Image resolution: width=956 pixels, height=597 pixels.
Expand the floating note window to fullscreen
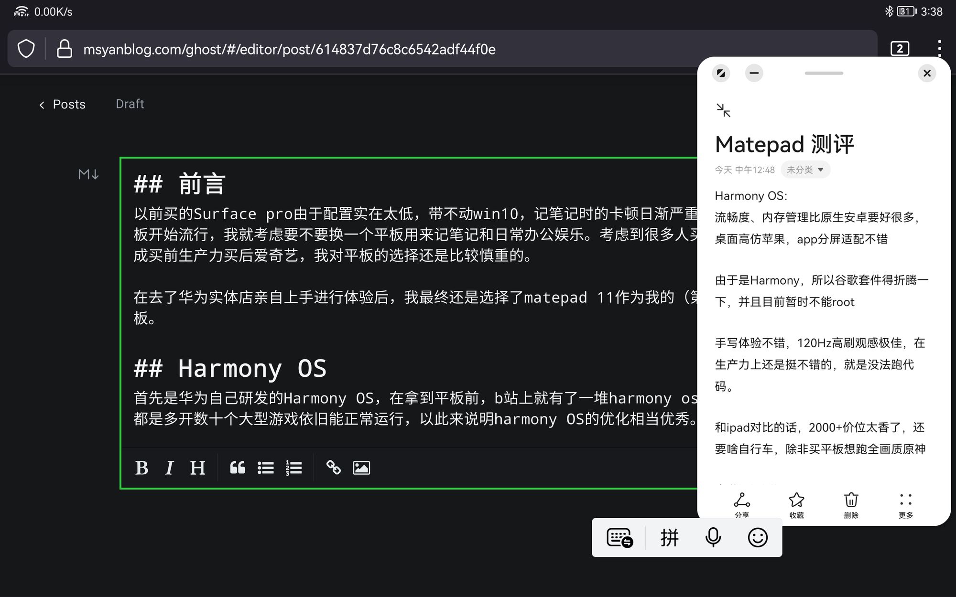coord(721,73)
